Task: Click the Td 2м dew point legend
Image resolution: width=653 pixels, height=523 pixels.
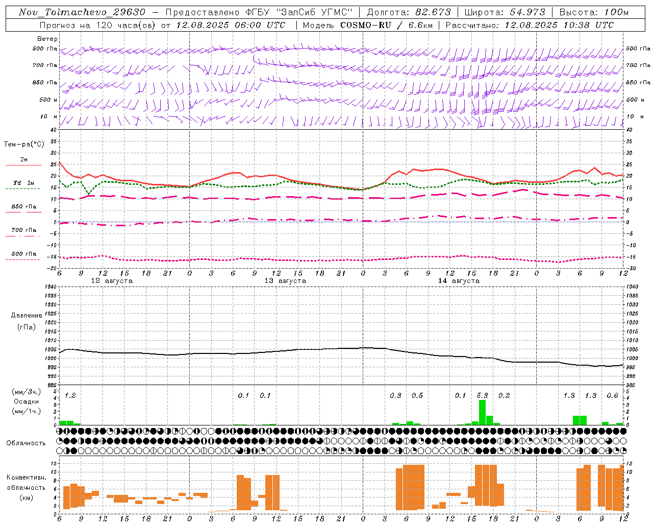Action: [x=23, y=183]
